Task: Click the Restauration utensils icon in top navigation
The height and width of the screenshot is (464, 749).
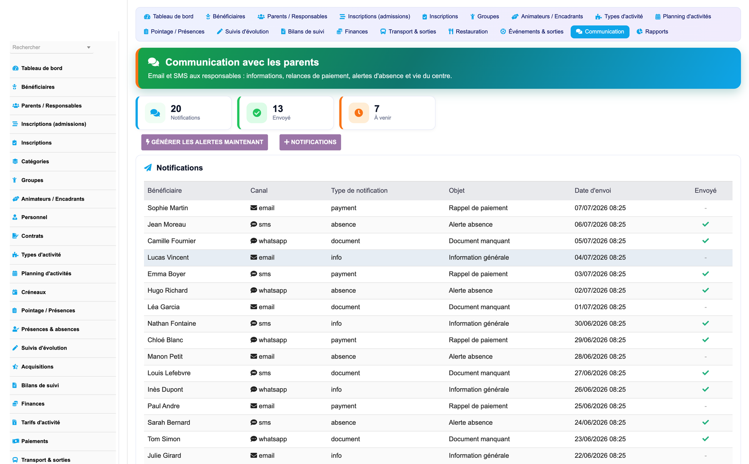Action: coord(451,32)
